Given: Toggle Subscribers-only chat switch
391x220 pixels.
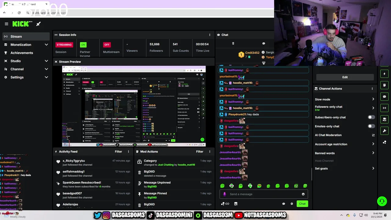Looking at the screenshot, I should [371, 117].
